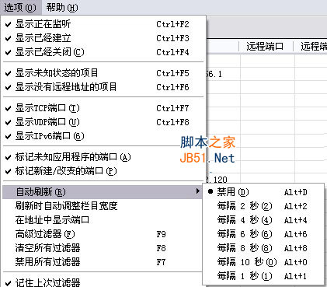Select 刷新时自动调整栏目宽度 menu item
Image resolution: width=327 pixels, height=287 pixels.
pyautogui.click(x=103, y=206)
